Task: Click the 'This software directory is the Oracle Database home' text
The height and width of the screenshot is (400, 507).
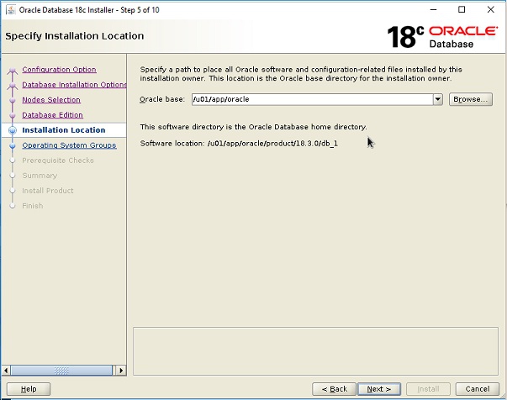Action: [254, 127]
